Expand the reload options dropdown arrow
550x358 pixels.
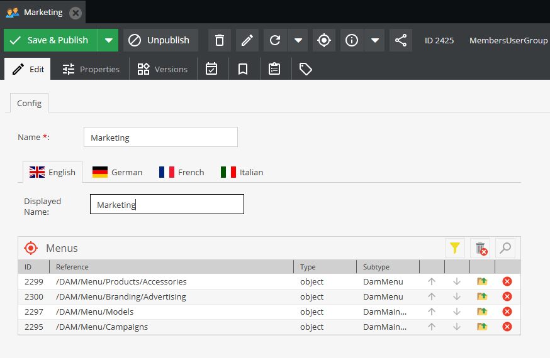pyautogui.click(x=298, y=40)
